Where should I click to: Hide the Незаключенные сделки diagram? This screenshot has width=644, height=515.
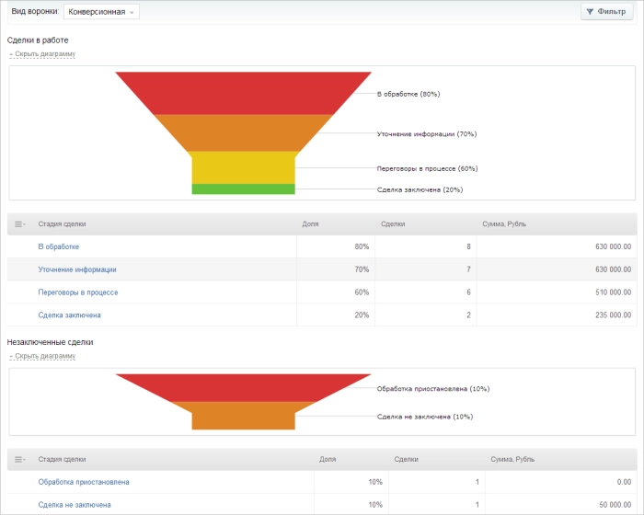[x=42, y=356]
